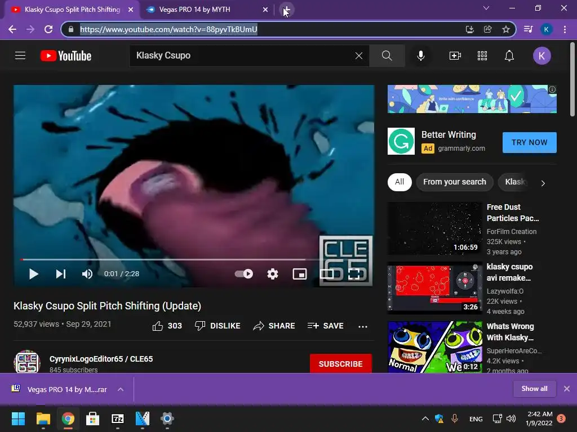Viewport: 577px width, 432px height.
Task: Open Whats Wrong With Klasky video title
Action: pos(510,332)
